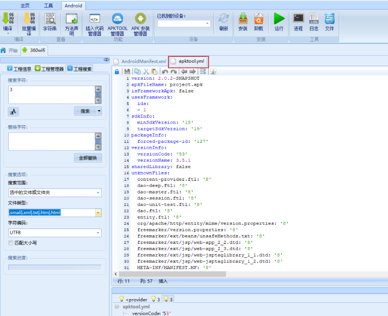Click the redo arrow icon
The image size is (388, 316).
click(174, 72)
